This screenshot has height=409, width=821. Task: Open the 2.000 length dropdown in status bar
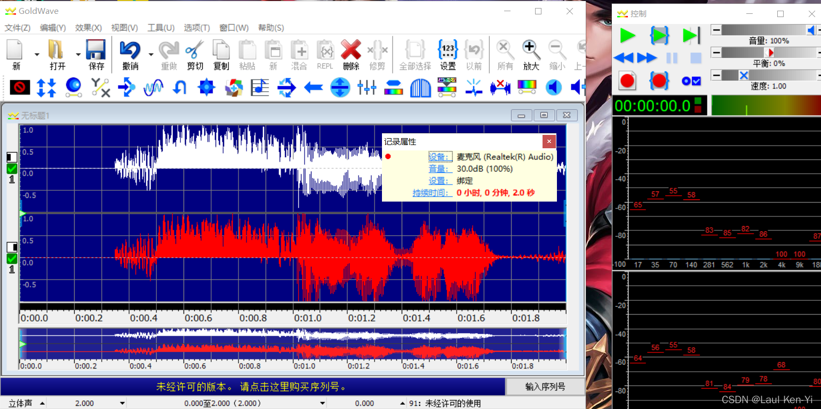122,403
